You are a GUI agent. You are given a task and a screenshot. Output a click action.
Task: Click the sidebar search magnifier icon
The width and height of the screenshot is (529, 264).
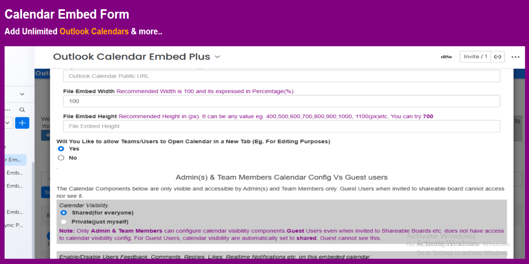(22, 110)
